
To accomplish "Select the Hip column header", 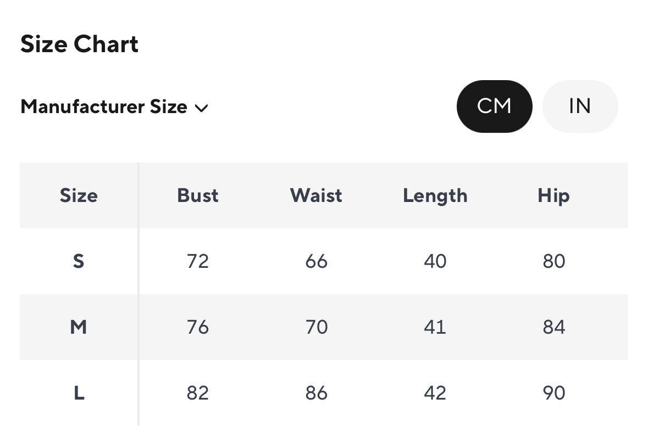I will pos(554,196).
